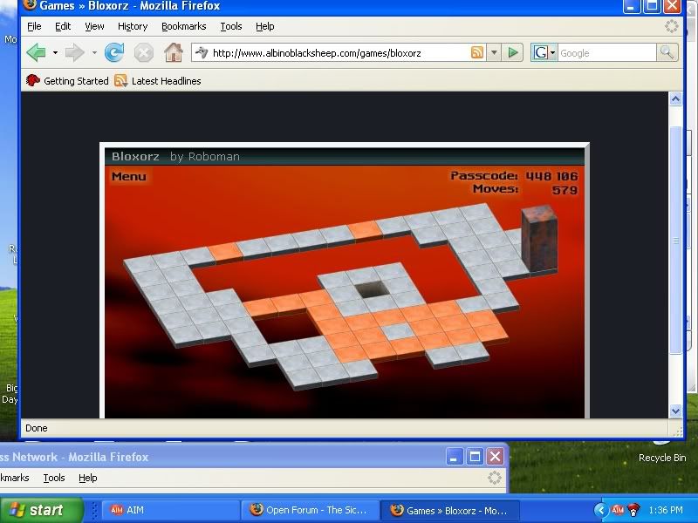698x523 pixels.
Task: Open the Google search engine dropdown
Action: [544, 53]
